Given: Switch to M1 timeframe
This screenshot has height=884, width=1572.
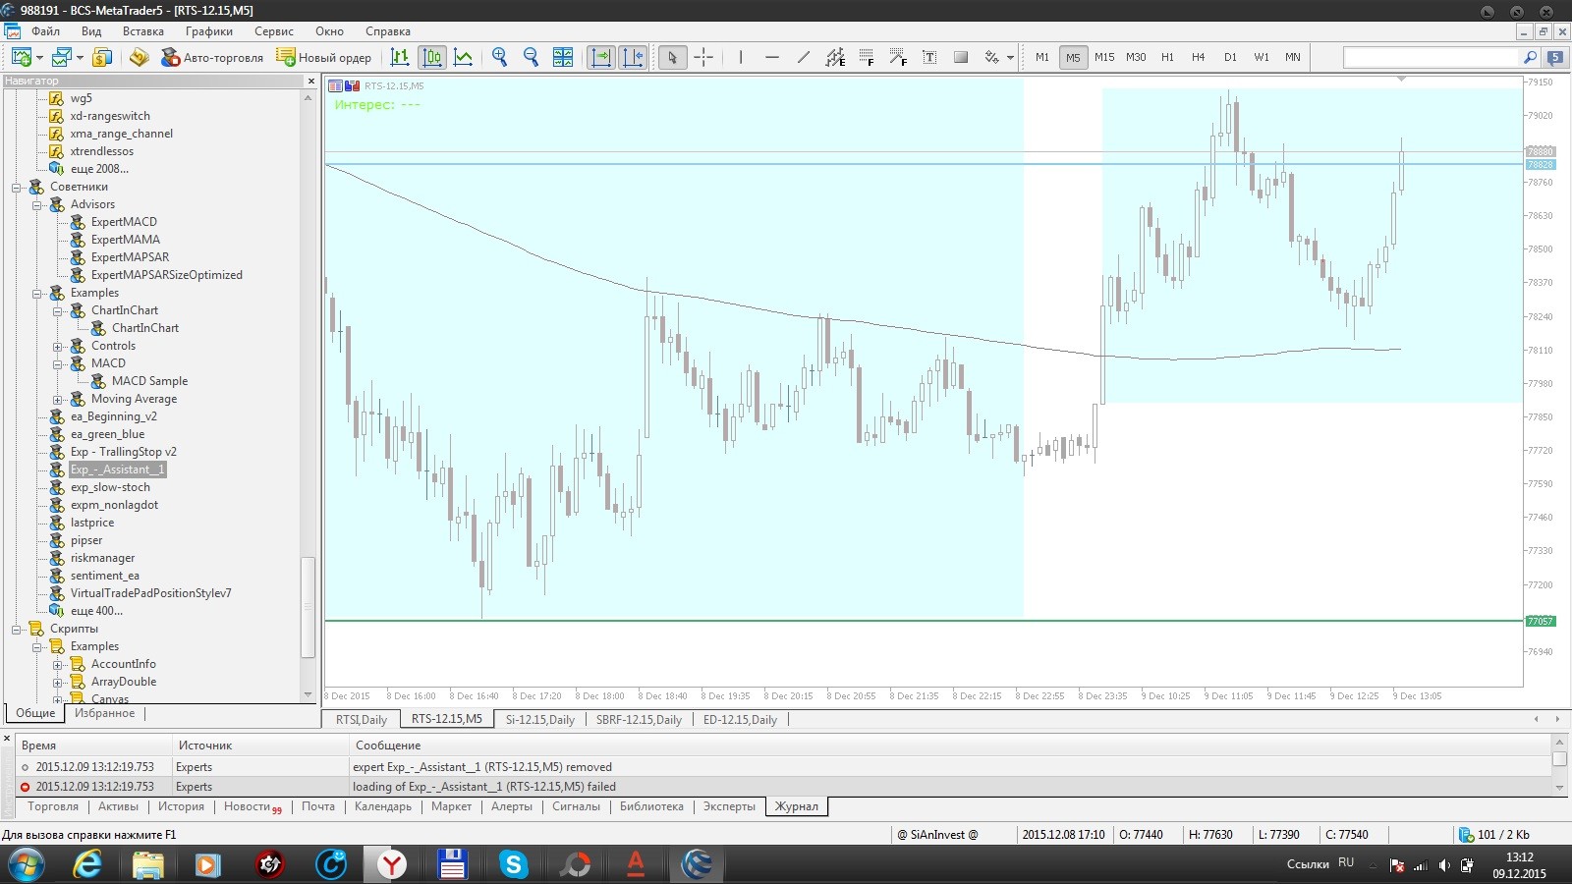Looking at the screenshot, I should pos(1042,57).
